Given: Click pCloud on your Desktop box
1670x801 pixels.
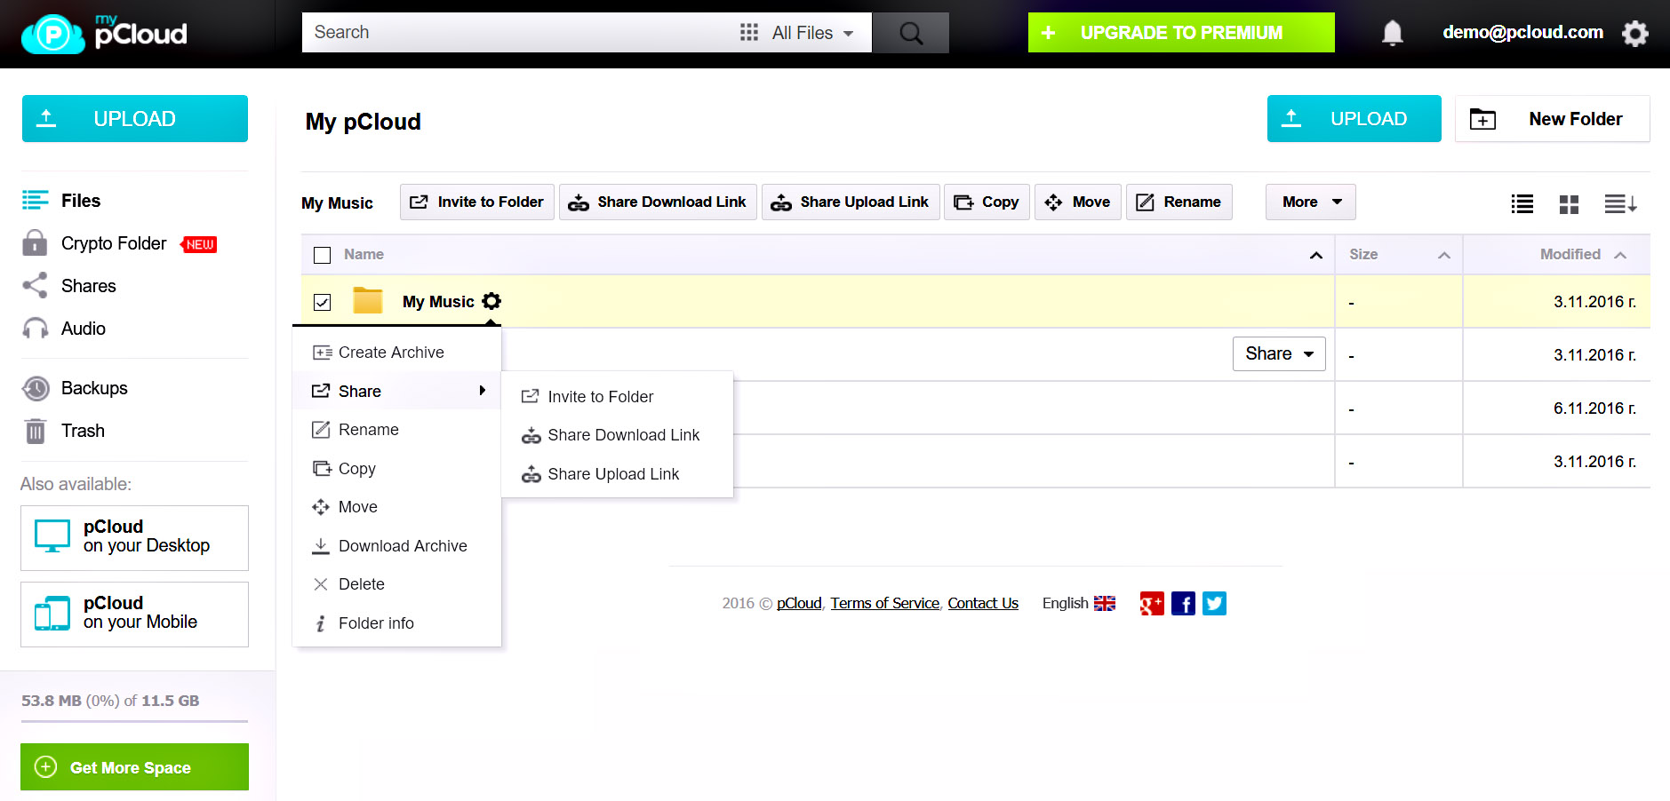Looking at the screenshot, I should click(134, 538).
